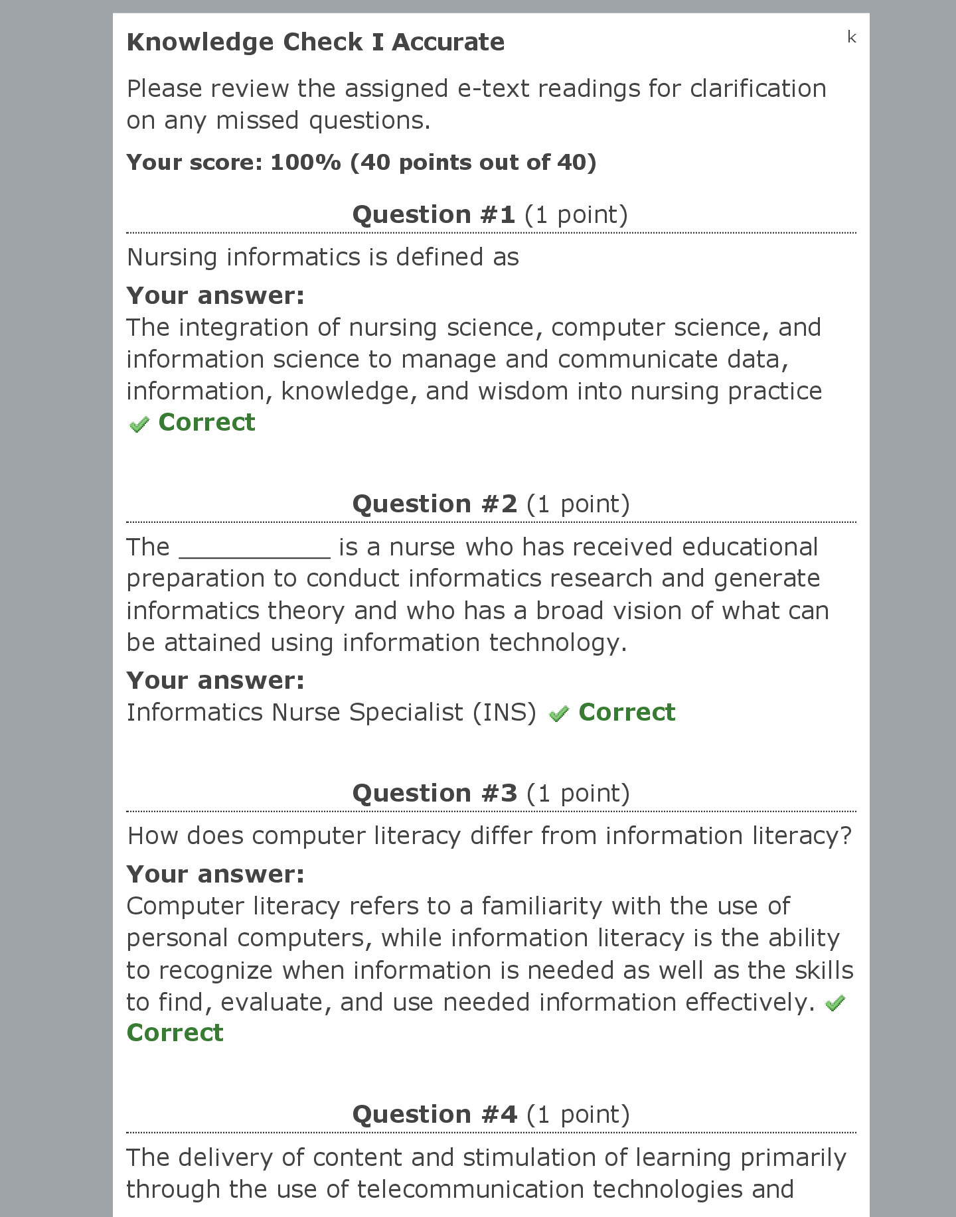Image resolution: width=956 pixels, height=1217 pixels.
Task: Click the Informatics Nurse Specialist (INS) answer
Action: coord(331,712)
